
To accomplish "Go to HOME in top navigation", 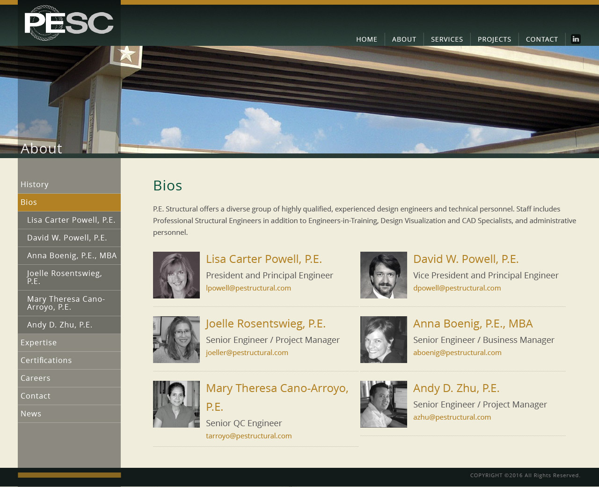I will click(x=366, y=39).
